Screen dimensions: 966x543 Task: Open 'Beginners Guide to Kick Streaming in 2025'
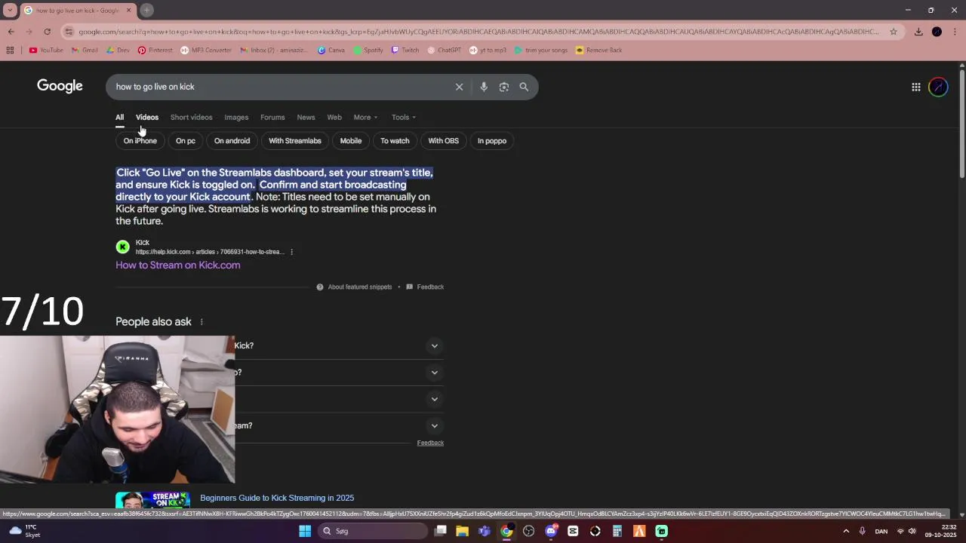(x=277, y=498)
